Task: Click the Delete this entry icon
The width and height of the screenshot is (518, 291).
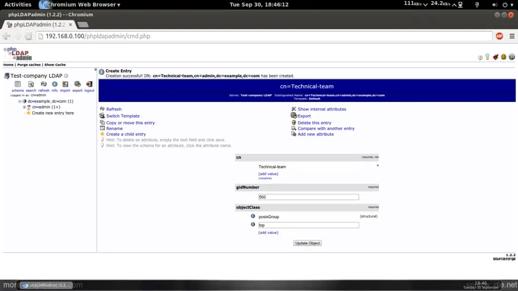Action: coord(294,122)
